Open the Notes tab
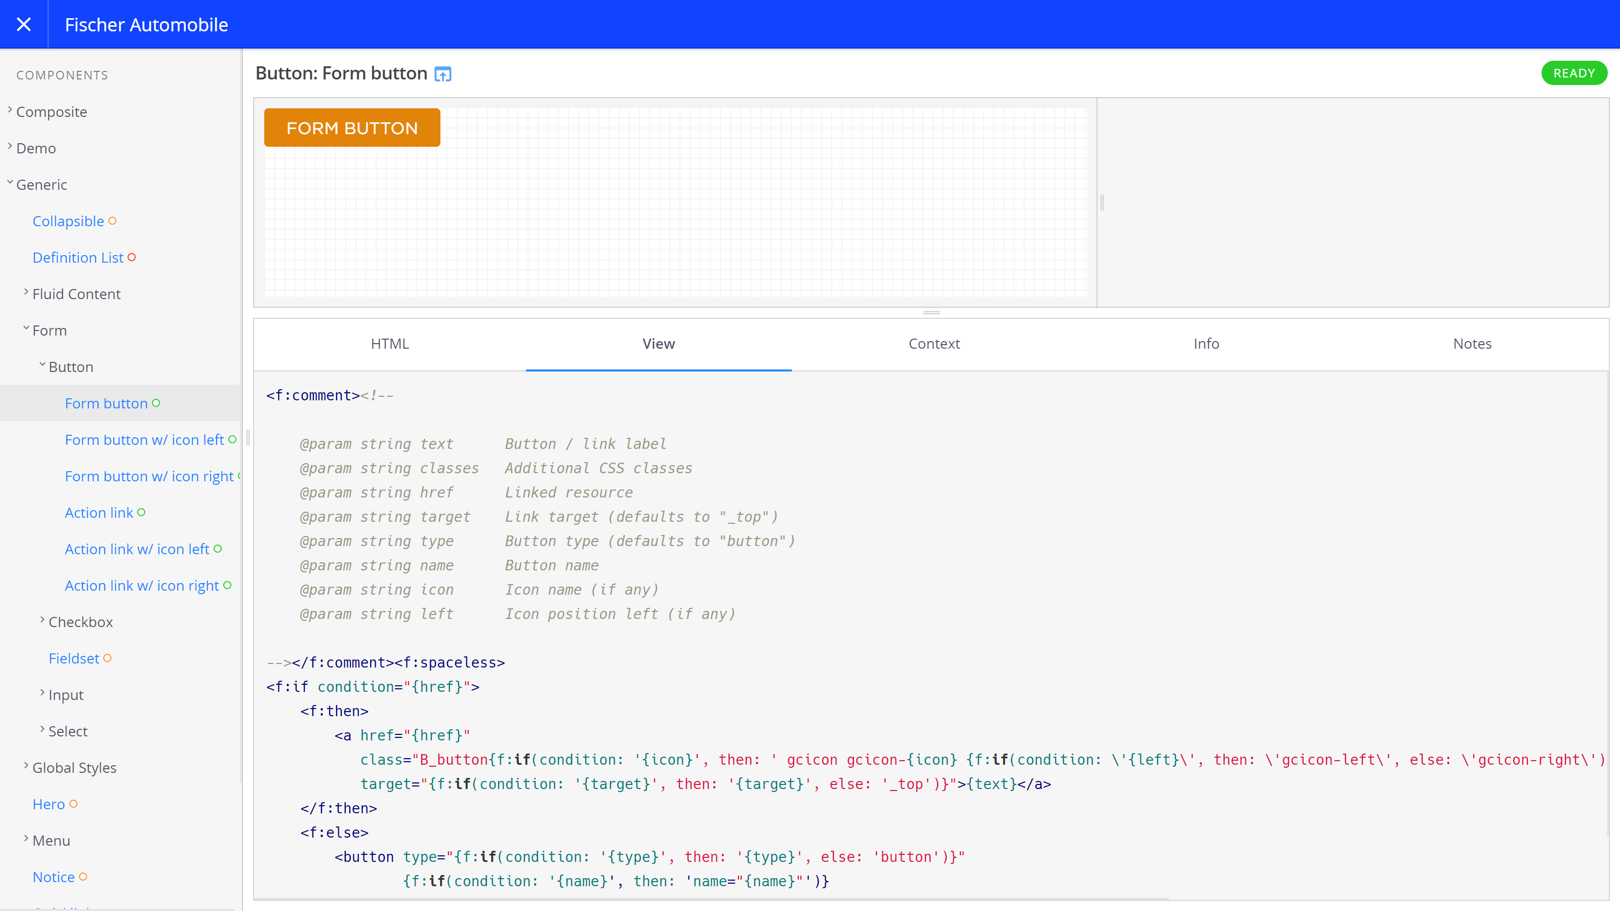The width and height of the screenshot is (1620, 911). (x=1472, y=344)
